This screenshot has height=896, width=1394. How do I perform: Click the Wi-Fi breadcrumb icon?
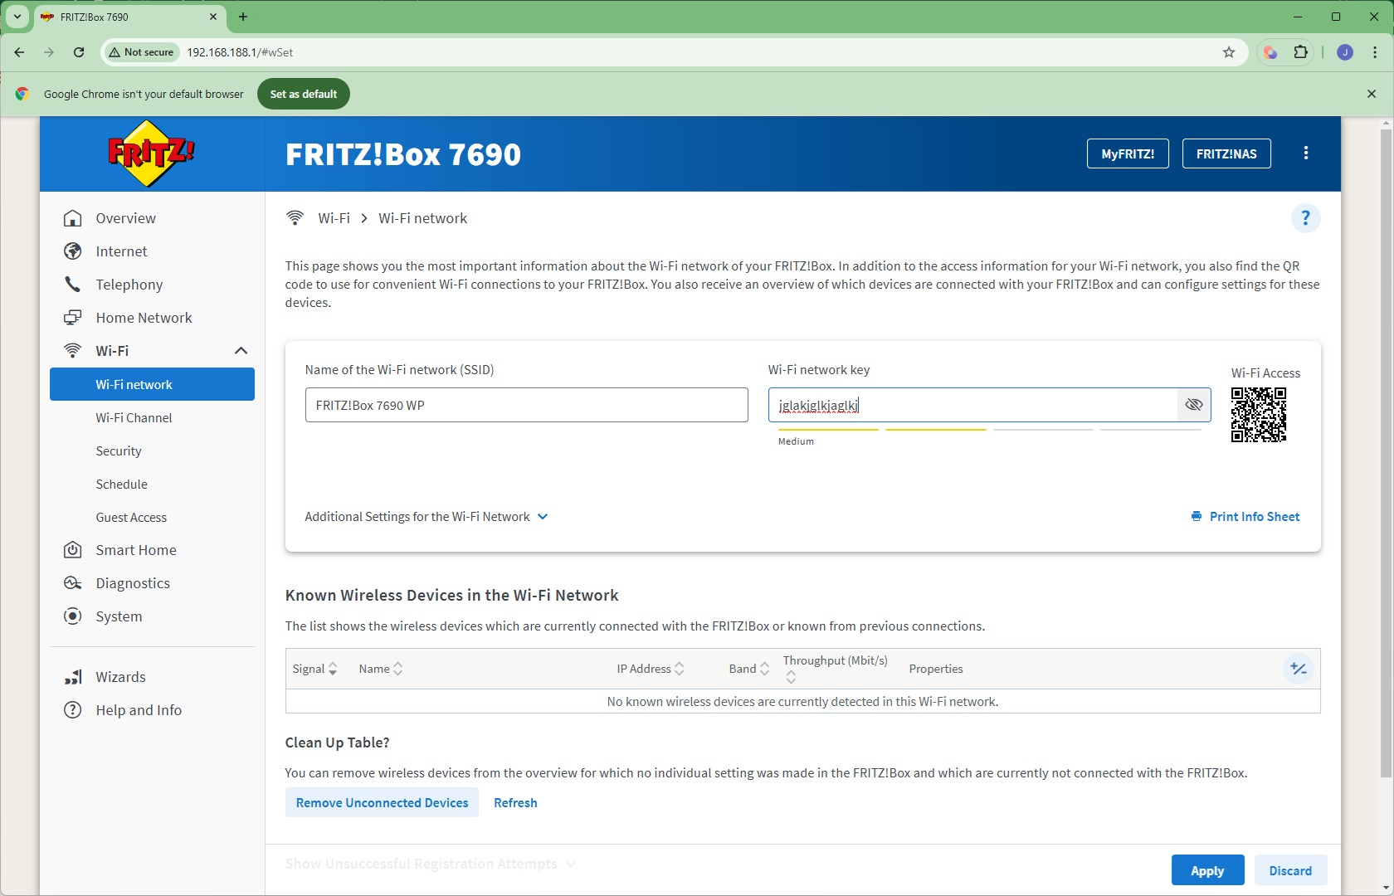click(x=295, y=218)
